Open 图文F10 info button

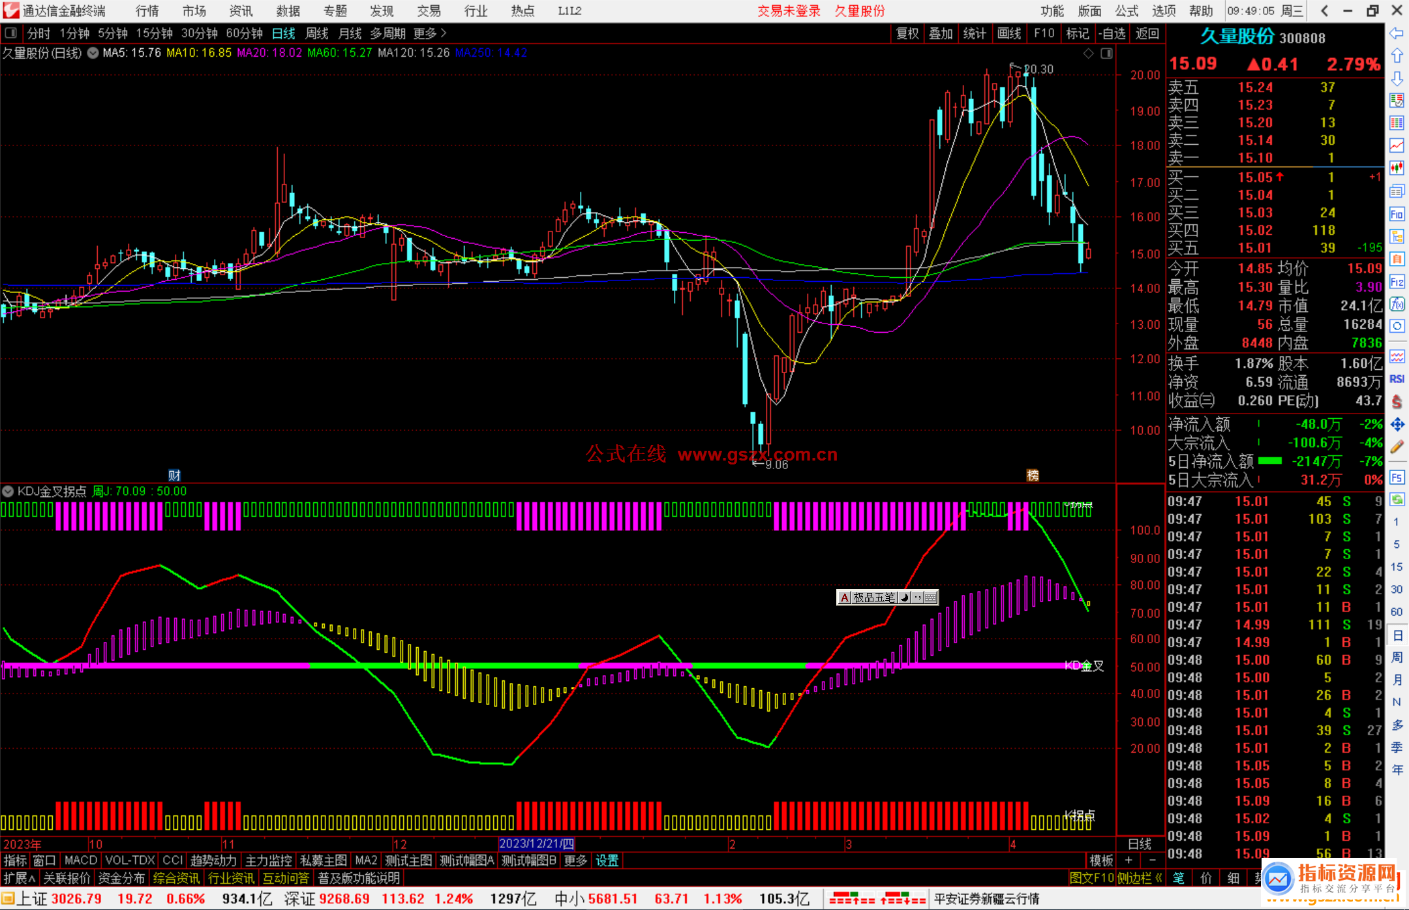1091,878
